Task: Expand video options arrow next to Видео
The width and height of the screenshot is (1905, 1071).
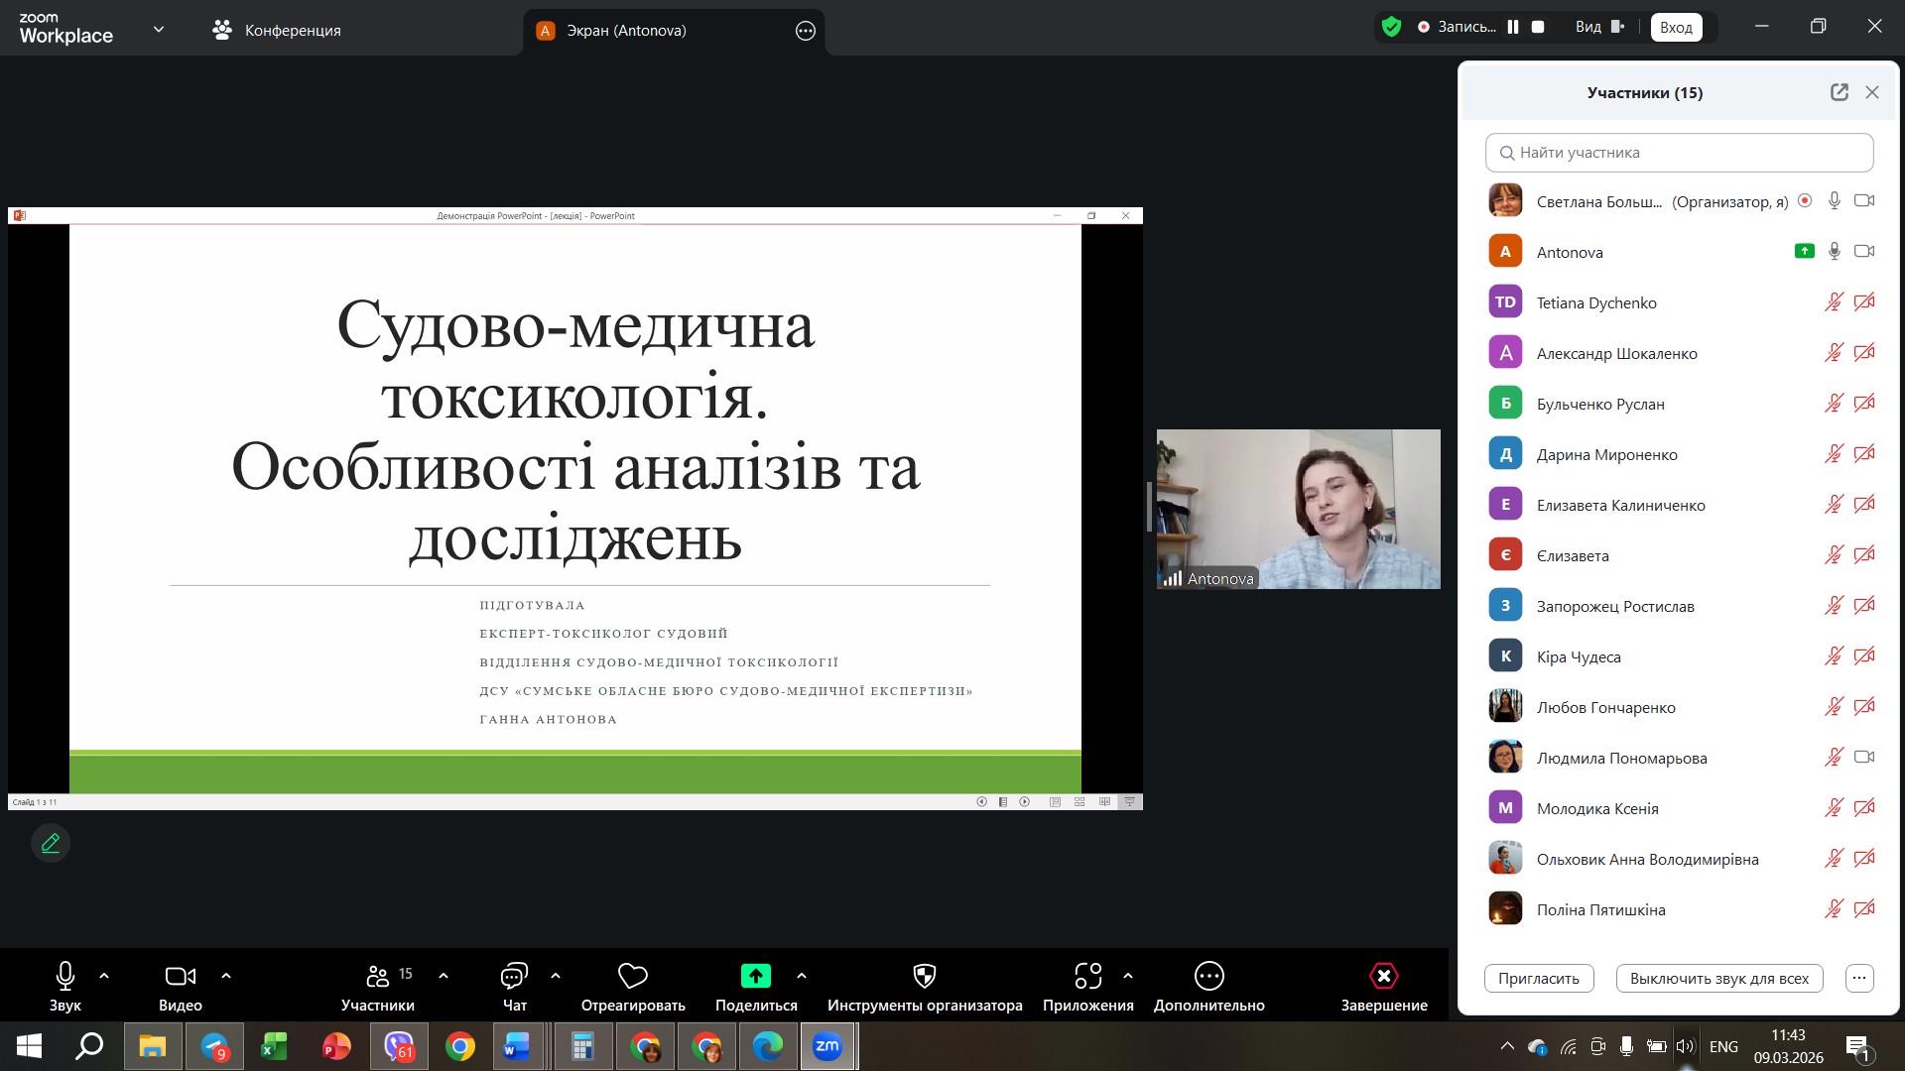Action: tap(226, 976)
